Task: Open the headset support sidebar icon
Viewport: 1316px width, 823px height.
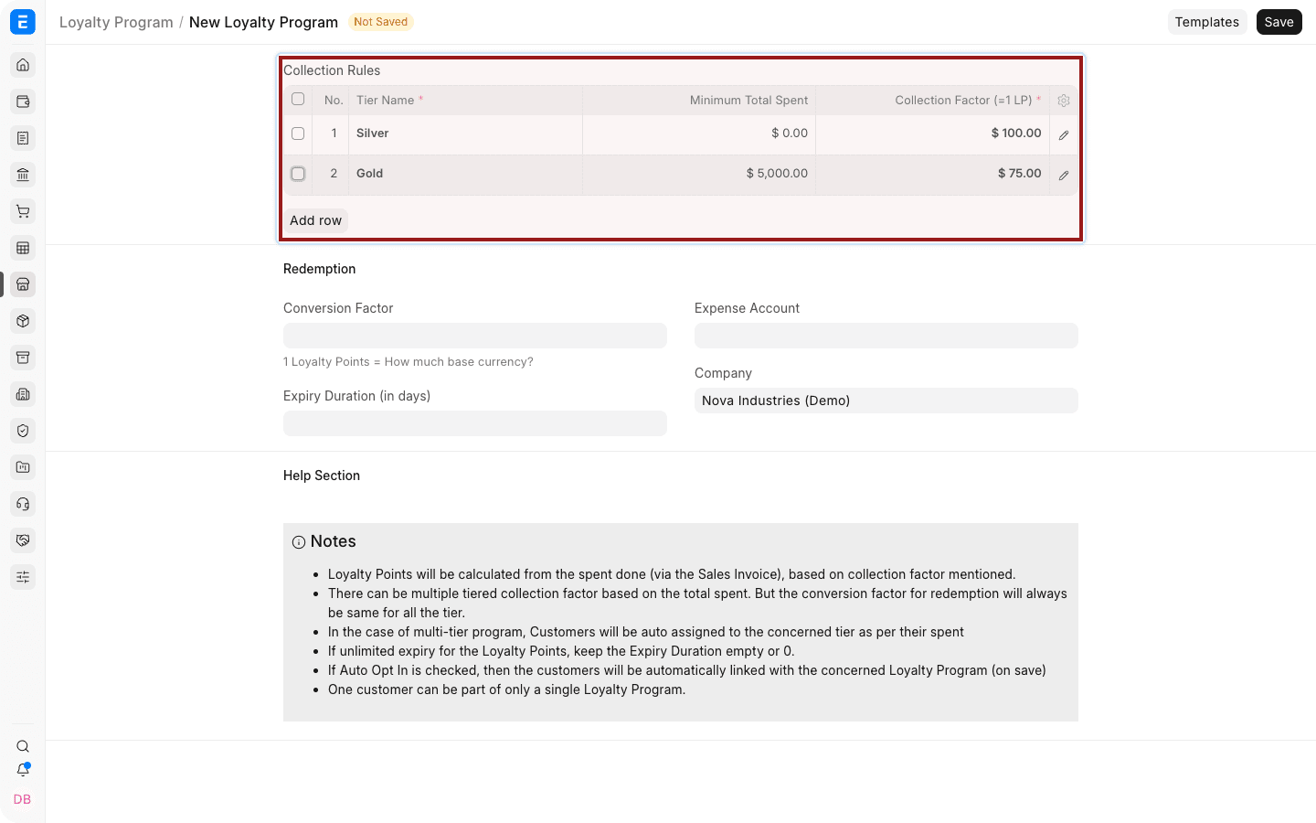Action: [x=23, y=504]
